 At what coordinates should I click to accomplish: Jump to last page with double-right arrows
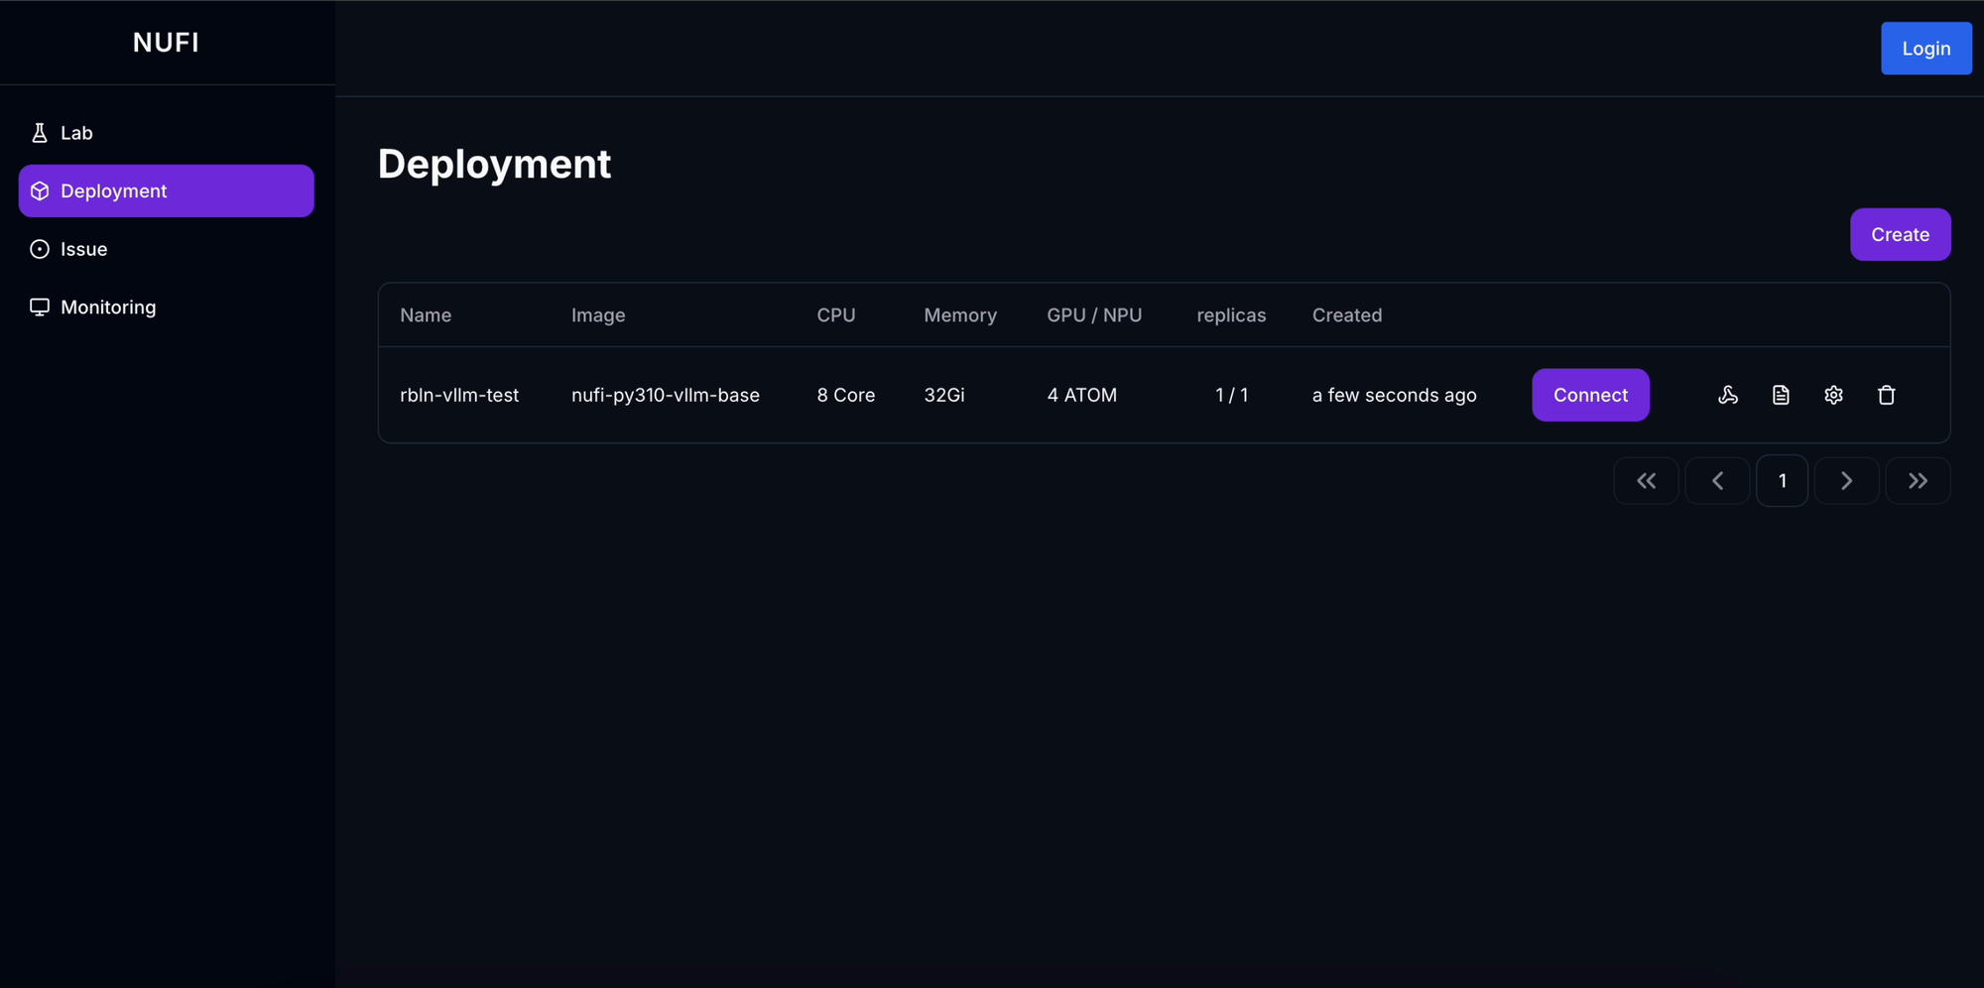1918,481
